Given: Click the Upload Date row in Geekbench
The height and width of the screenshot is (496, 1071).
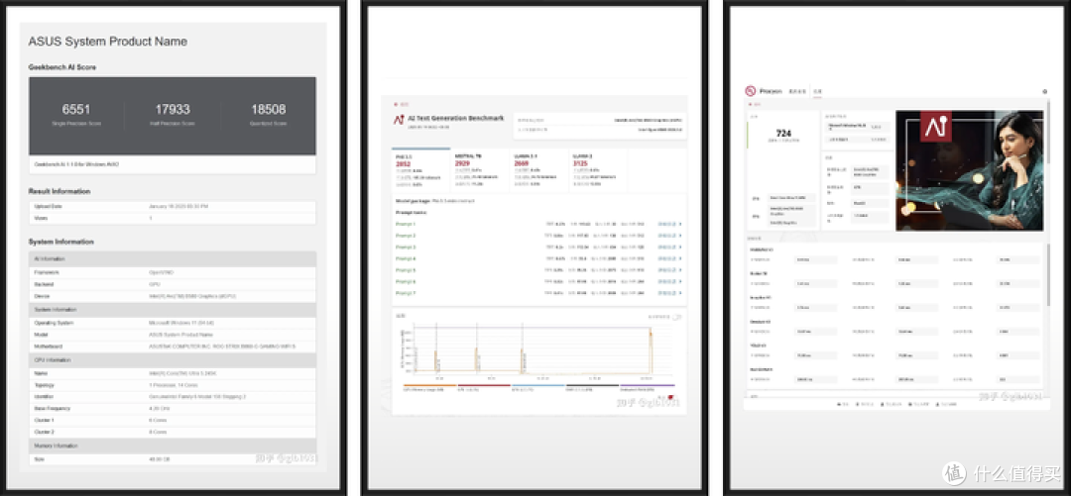Looking at the screenshot, I should (173, 206).
